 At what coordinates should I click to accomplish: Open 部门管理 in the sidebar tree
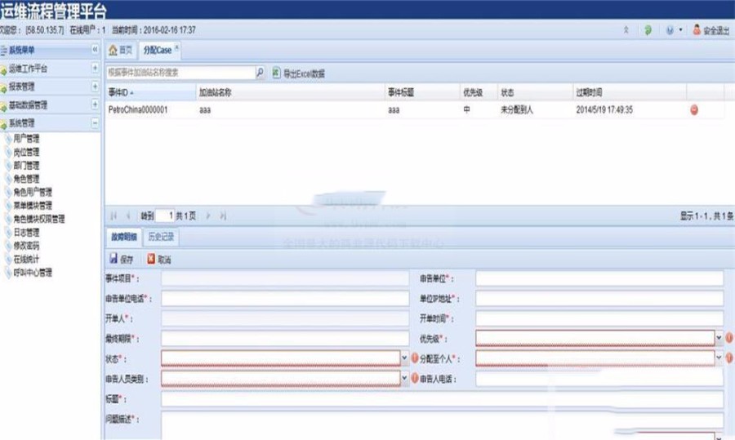tap(26, 166)
